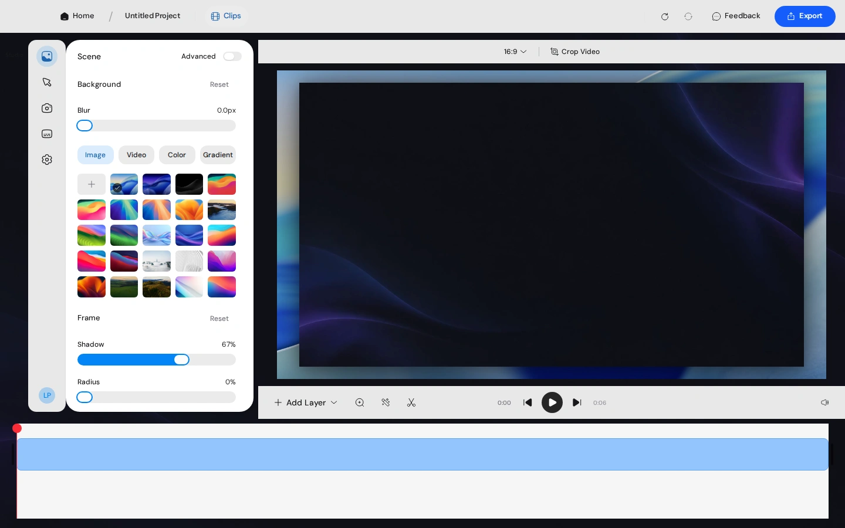Skip to the end of the video

tap(577, 402)
